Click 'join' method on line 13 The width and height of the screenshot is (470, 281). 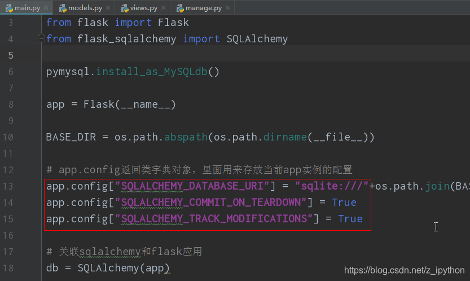point(437,186)
